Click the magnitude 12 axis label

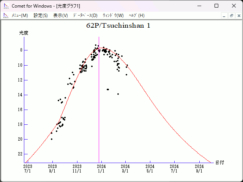20,80
